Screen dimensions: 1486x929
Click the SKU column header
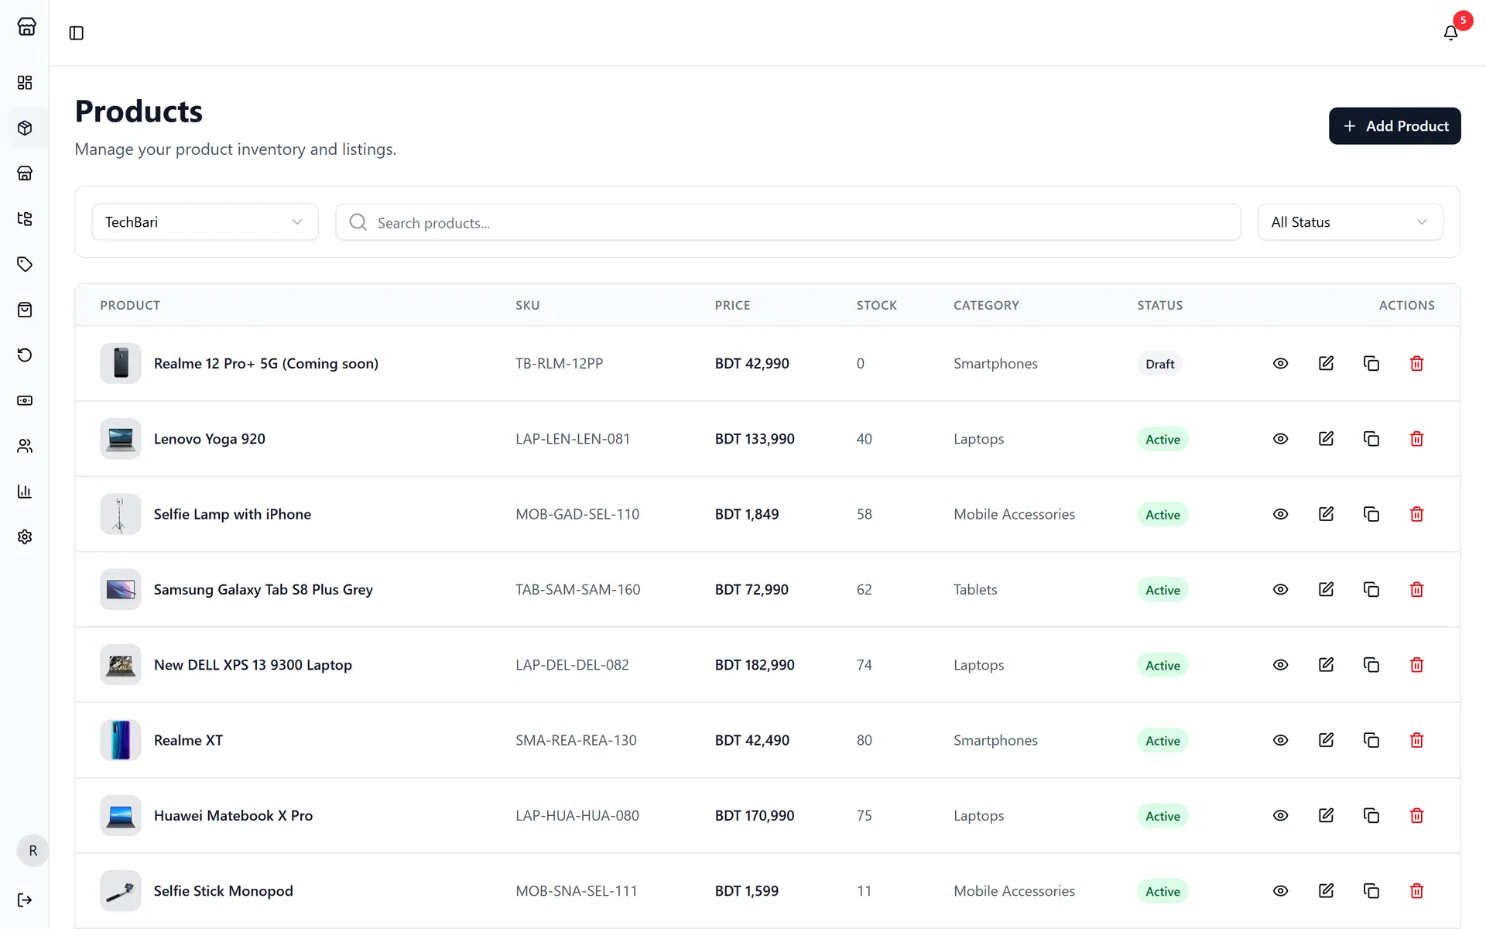tap(527, 305)
